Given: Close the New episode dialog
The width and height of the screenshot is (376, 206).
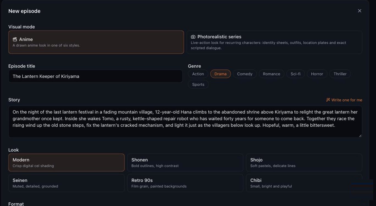Looking at the screenshot, I should click(360, 11).
